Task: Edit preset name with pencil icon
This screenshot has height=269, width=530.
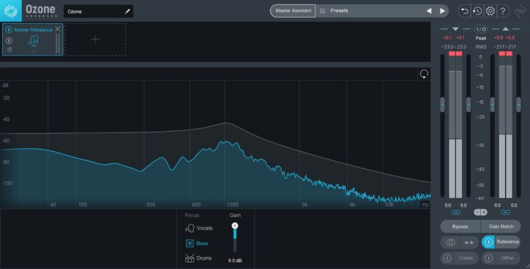Action: pos(128,12)
